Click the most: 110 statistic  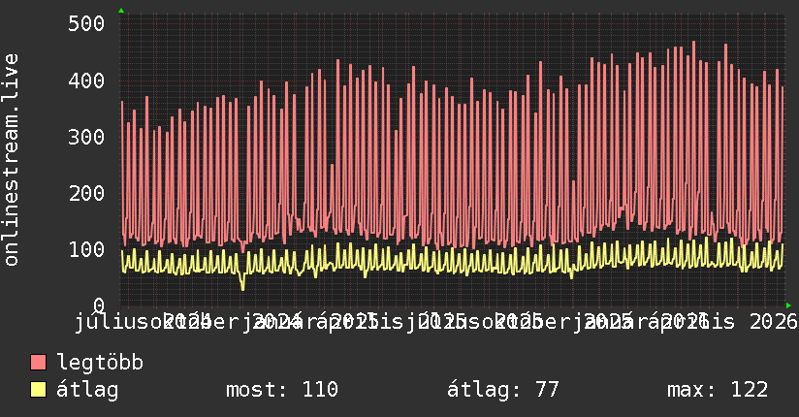[x=282, y=390]
